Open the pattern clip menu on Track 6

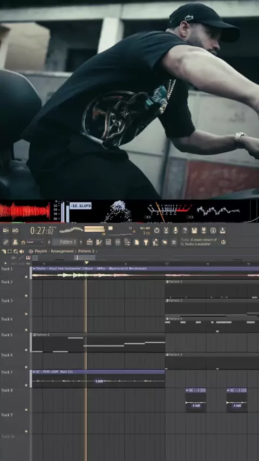(167, 355)
